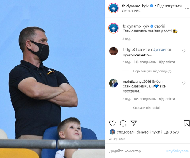Reply to lilcigil.01 via Відповісти
Viewport: 190px width, 158px height.
point(167,62)
